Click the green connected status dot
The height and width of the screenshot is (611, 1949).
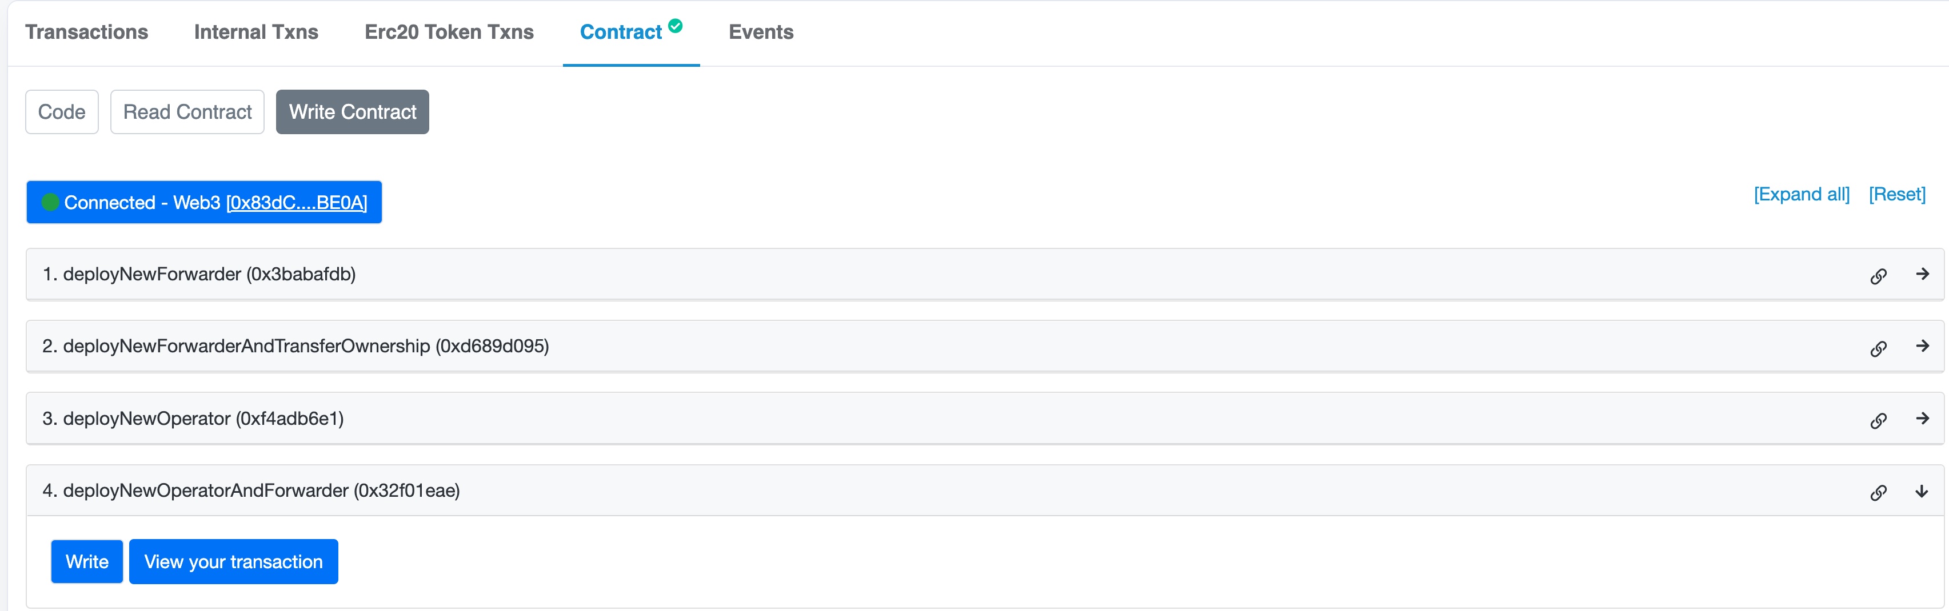(x=50, y=202)
